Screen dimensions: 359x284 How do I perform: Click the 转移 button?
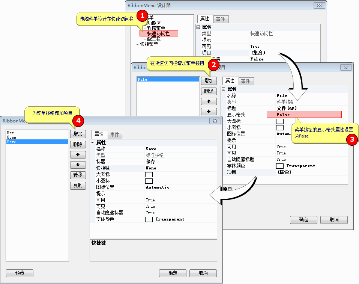pos(78,175)
